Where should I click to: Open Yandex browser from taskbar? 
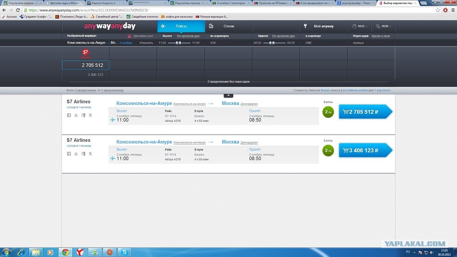click(80, 252)
